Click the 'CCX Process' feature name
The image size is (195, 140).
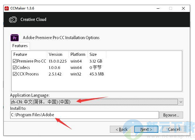(28, 74)
